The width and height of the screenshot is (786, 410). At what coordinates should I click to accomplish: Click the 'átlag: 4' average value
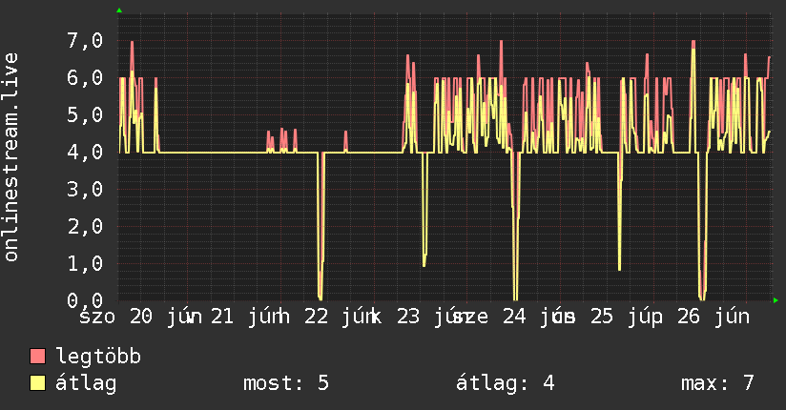506,383
